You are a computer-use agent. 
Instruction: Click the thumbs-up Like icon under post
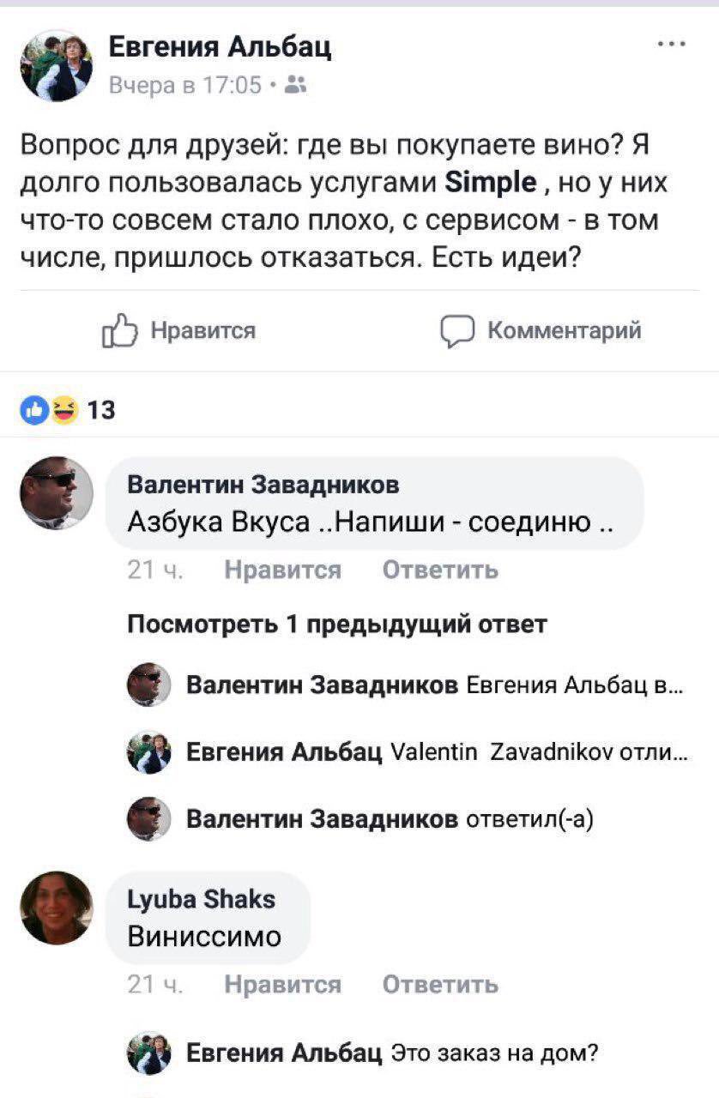pos(119,331)
